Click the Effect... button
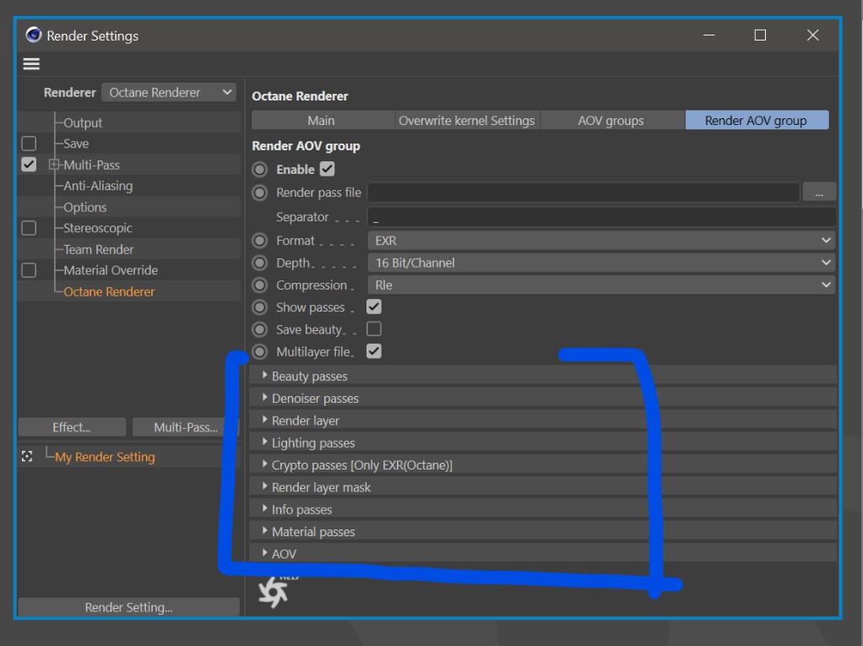The image size is (863, 646). click(72, 427)
